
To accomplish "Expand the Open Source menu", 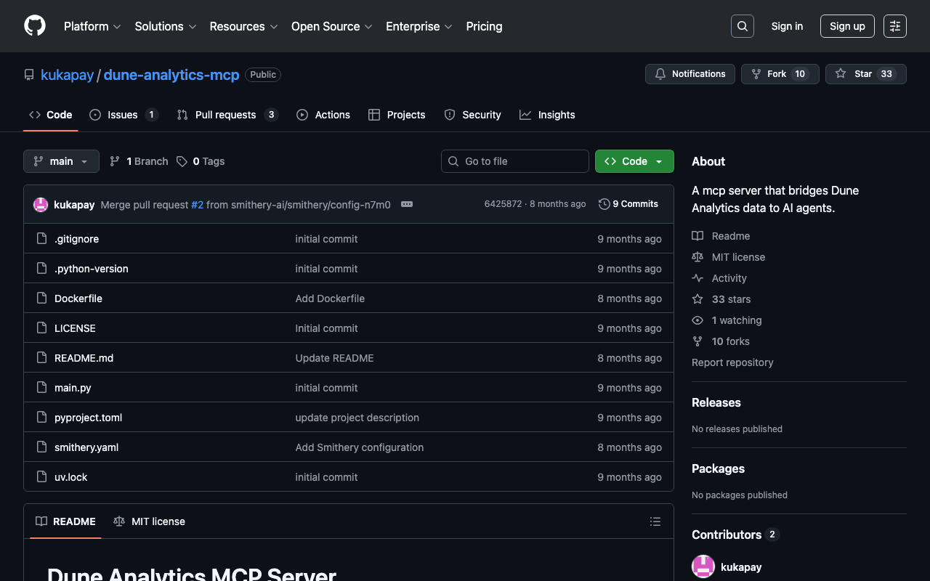I will click(x=331, y=26).
